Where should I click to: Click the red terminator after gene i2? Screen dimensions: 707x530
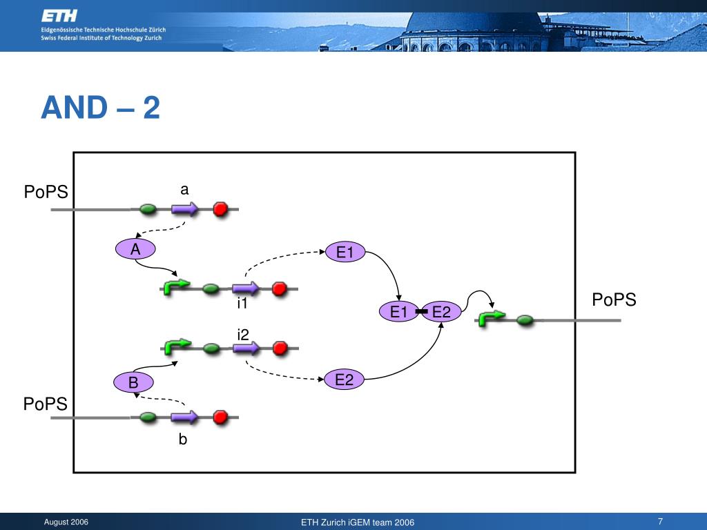click(x=280, y=348)
